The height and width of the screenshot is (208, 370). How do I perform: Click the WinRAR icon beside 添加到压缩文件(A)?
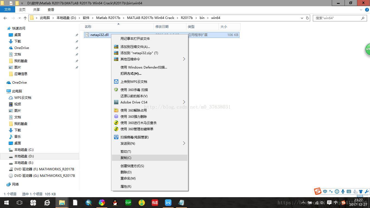pyautogui.click(x=116, y=47)
